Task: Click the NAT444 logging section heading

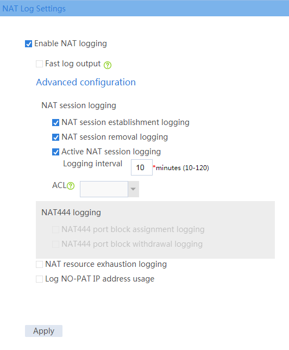Action: 71,212
